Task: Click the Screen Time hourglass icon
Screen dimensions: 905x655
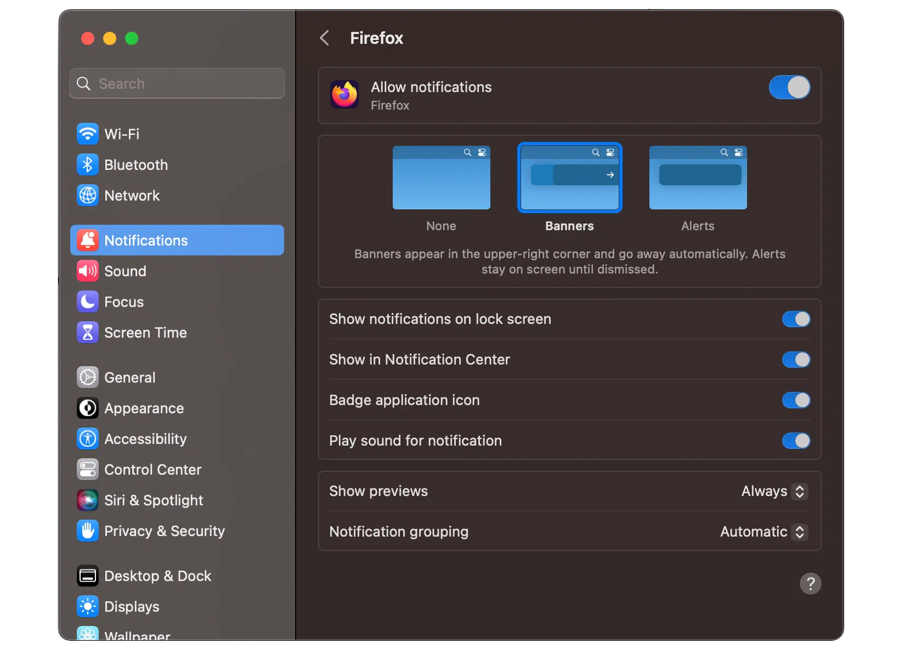Action: 88,332
